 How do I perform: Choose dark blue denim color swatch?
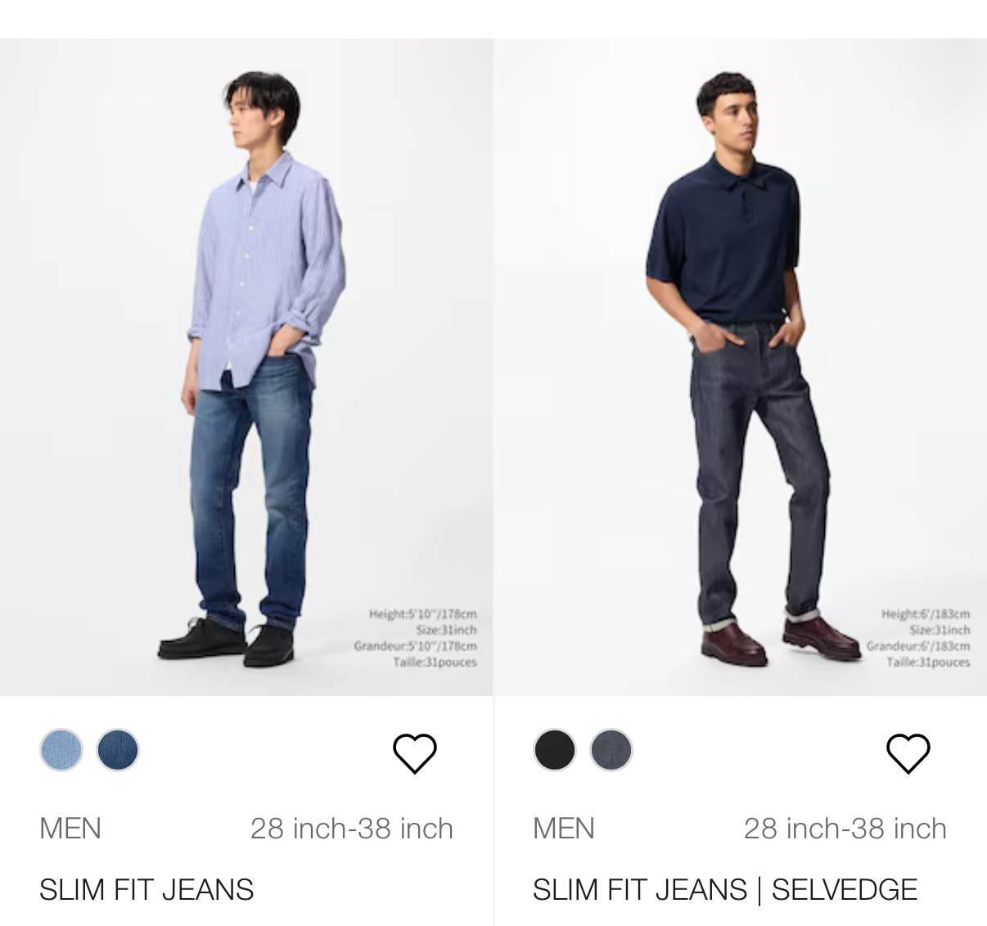coord(118,750)
